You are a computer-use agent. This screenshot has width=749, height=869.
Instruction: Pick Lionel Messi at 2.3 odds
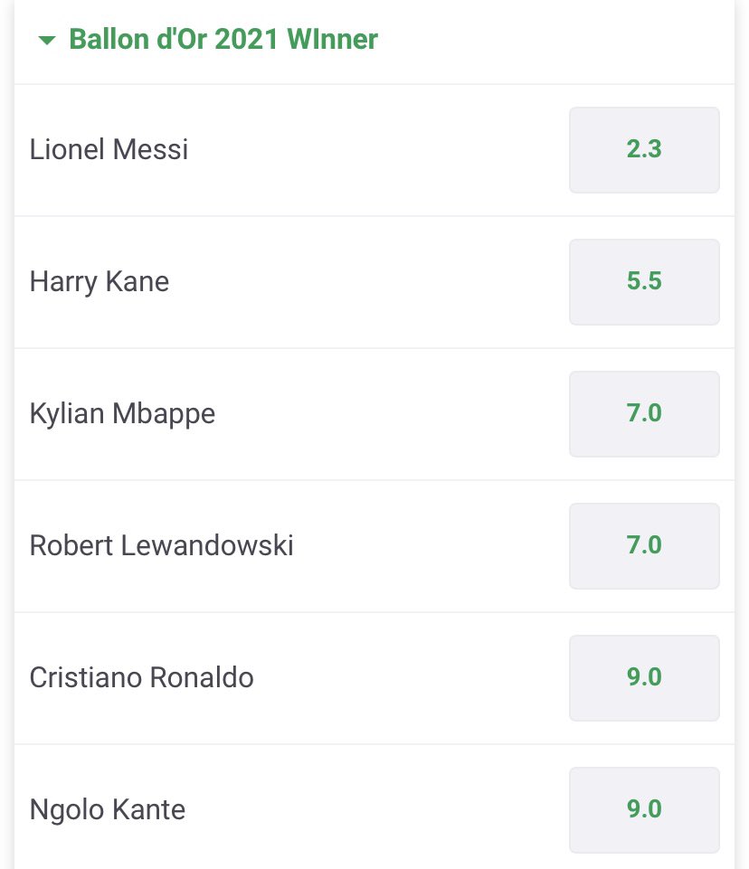644,150
